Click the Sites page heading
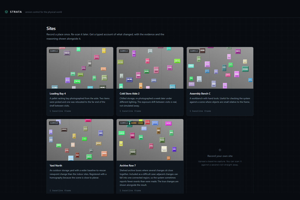Viewport: 300px width, 200px height. [51, 29]
